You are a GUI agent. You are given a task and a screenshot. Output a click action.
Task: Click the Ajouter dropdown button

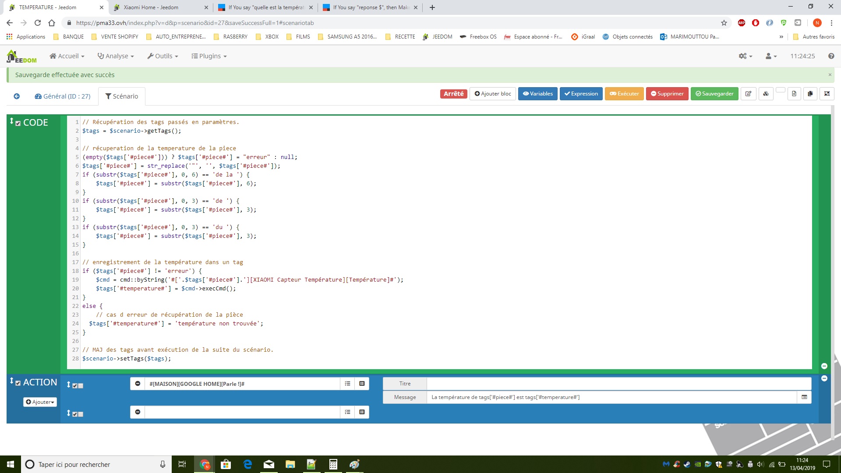point(39,401)
